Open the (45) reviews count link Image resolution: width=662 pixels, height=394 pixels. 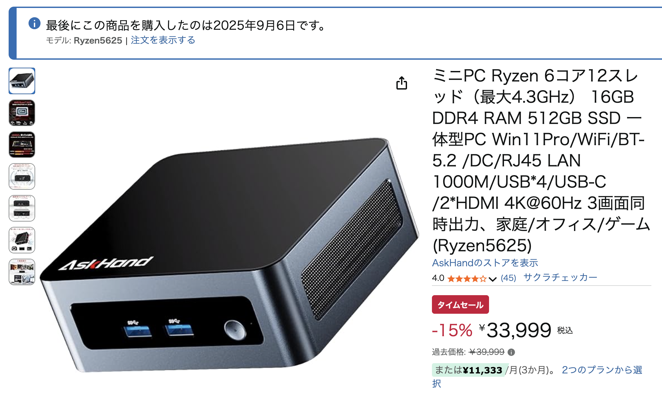pos(508,278)
